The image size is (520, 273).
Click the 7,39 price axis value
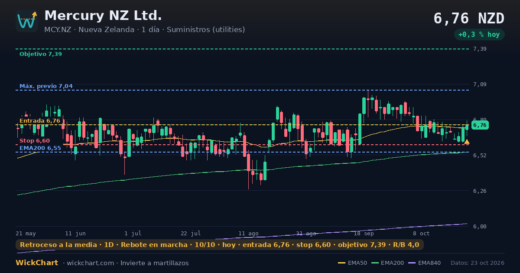pos(480,49)
